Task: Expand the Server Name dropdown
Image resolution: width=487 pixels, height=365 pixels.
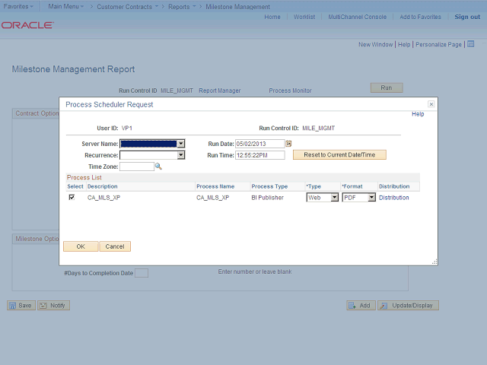Action: pyautogui.click(x=181, y=143)
